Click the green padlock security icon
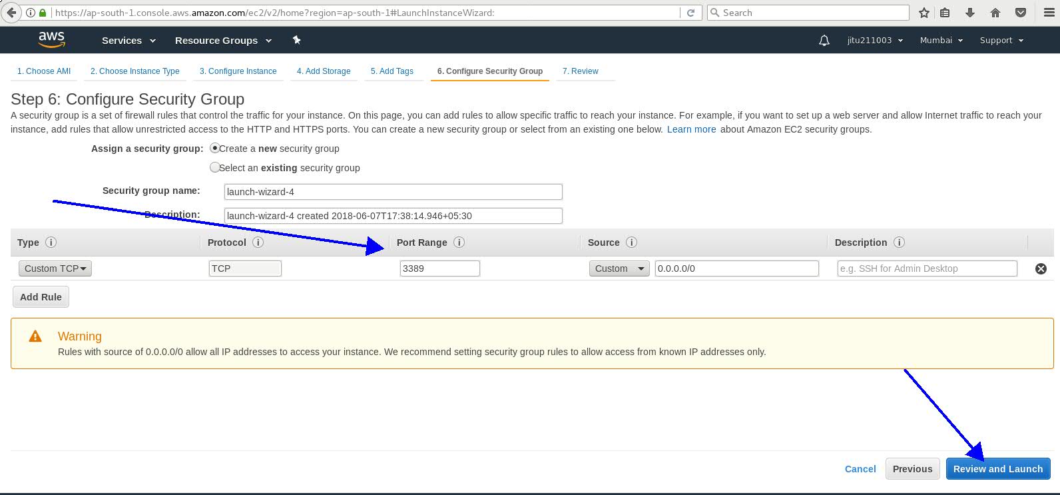This screenshot has width=1060, height=495. 43,13
